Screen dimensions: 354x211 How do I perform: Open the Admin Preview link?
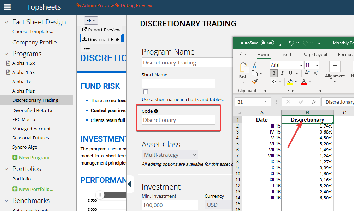(x=95, y=5)
